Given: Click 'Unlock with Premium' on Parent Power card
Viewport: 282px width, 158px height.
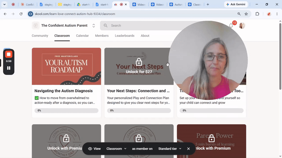Looking at the screenshot, I should pyautogui.click(x=213, y=148).
